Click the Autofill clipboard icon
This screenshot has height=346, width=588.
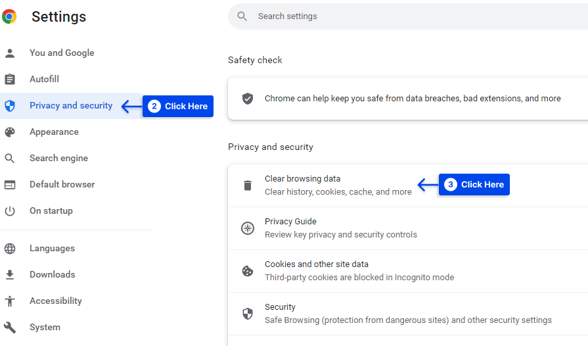pos(10,79)
